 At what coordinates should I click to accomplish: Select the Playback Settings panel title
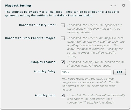pos(18,5)
